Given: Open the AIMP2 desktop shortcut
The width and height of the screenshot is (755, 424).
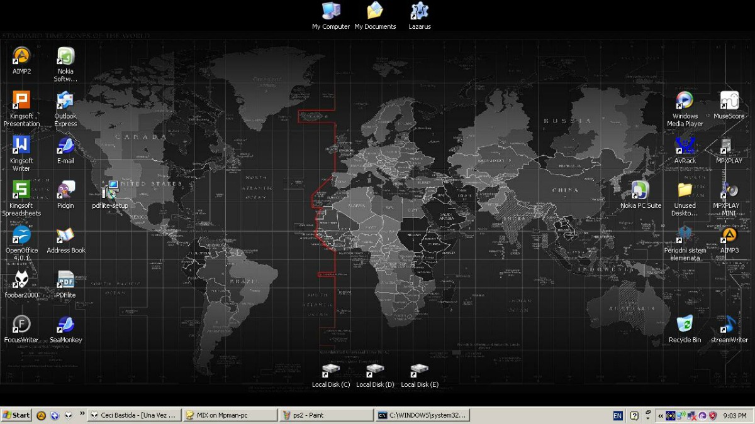Looking at the screenshot, I should (21, 57).
